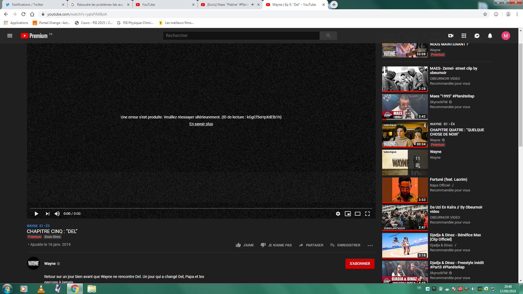Open the create video camera icon
This screenshot has width=523, height=294.
451,36
